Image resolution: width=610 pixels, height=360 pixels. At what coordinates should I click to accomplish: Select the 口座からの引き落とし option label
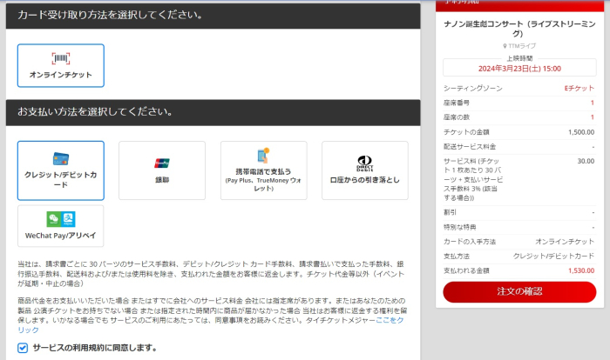(365, 179)
